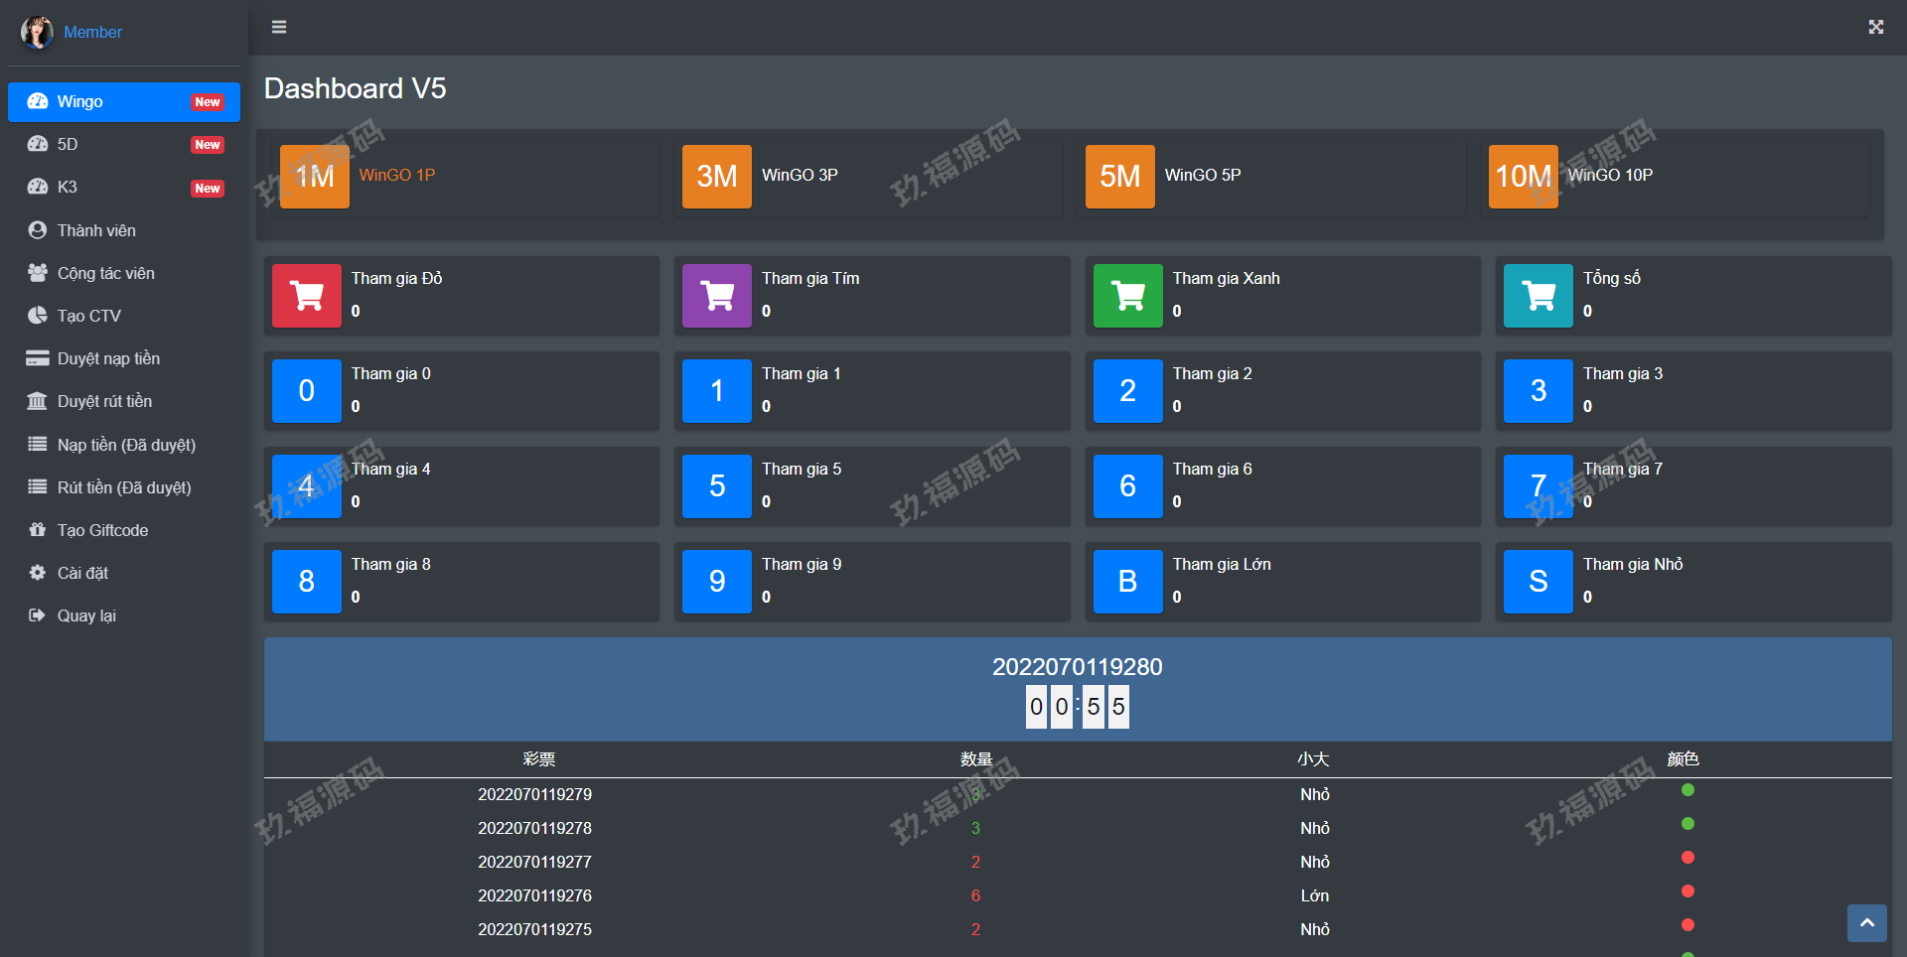The height and width of the screenshot is (957, 1907).
Task: Click the B icon for Tham gia Lớn
Action: tap(1127, 582)
